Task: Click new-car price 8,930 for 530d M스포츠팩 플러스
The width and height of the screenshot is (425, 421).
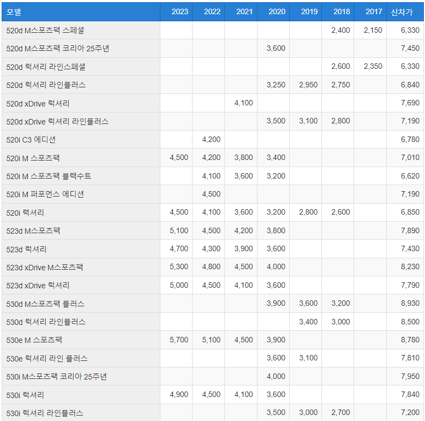Action: (x=410, y=303)
